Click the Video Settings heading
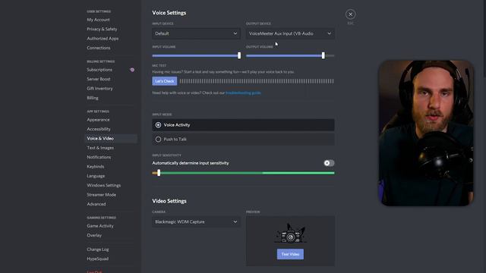Viewport: 486px width, 273px height. [169, 201]
